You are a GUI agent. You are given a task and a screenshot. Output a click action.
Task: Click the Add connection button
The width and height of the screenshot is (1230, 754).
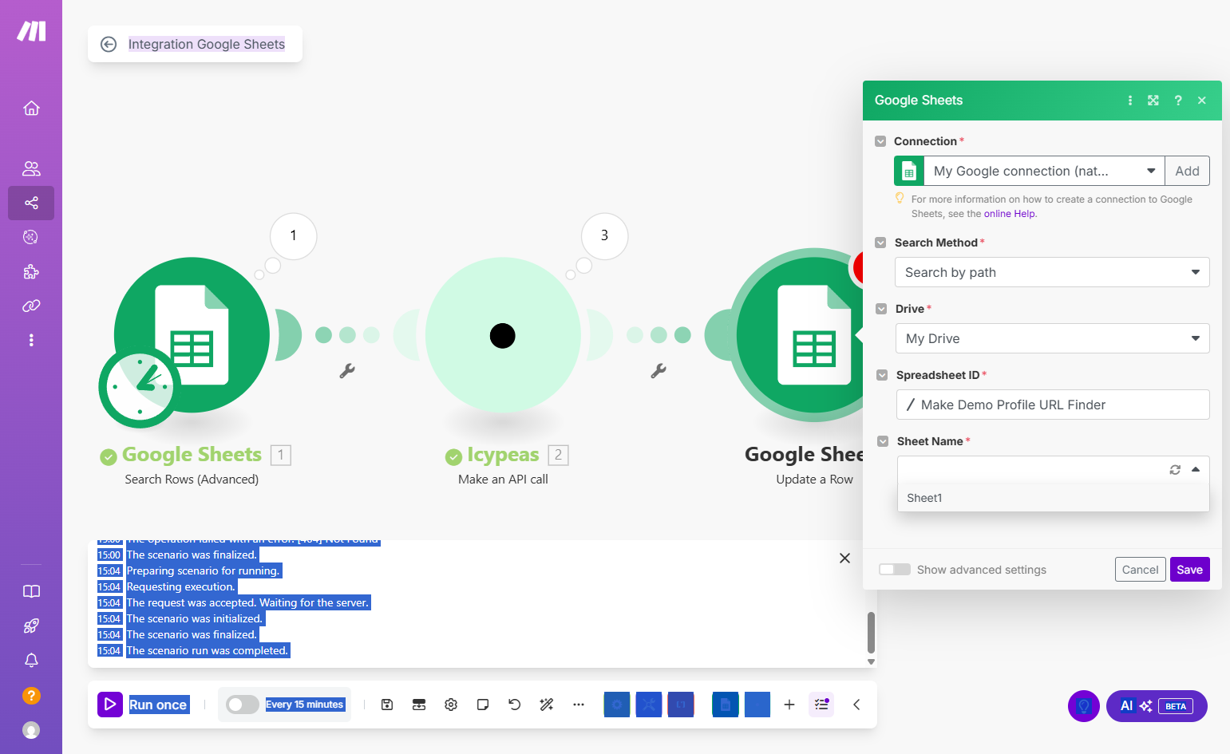[1187, 171]
